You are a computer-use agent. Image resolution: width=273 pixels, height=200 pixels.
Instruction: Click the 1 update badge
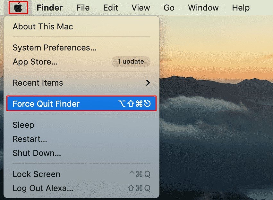(x=131, y=61)
